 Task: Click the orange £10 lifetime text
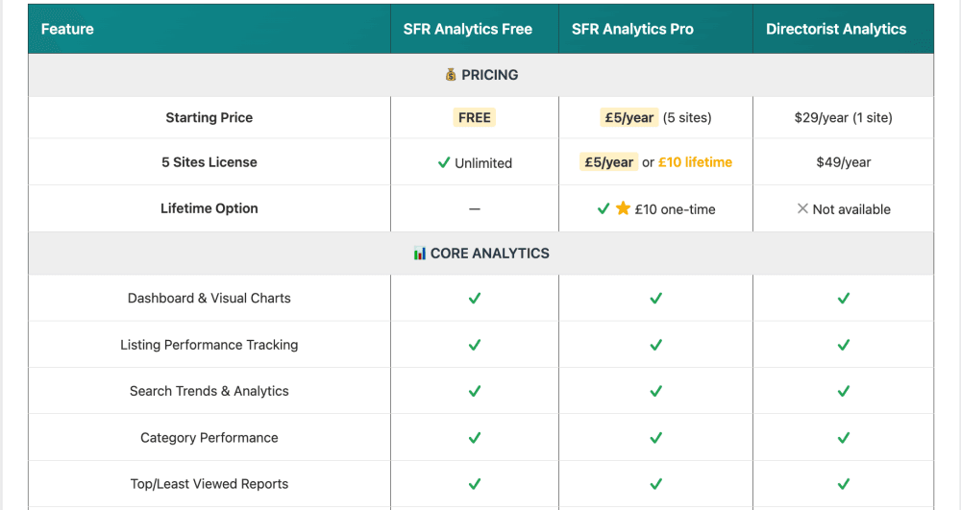[x=695, y=162]
